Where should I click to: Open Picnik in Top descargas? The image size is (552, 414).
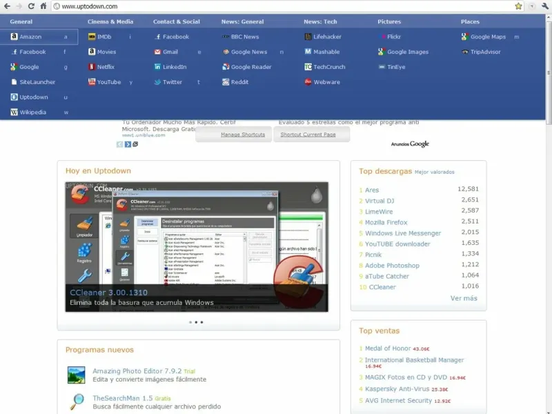click(x=373, y=255)
